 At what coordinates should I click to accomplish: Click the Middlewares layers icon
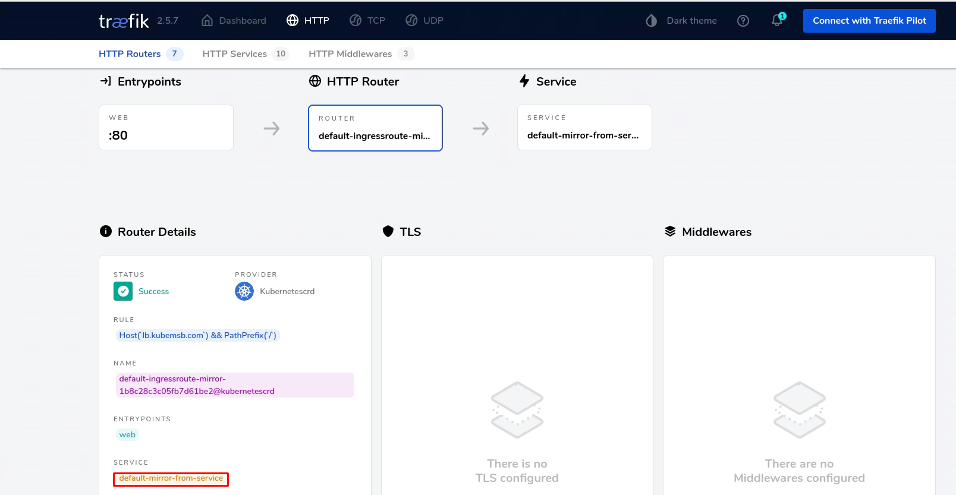tap(670, 232)
